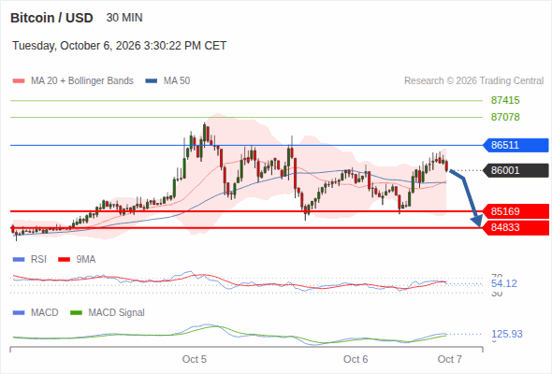Click the 87415 resistance level value
The width and height of the screenshot is (552, 374).
point(505,100)
